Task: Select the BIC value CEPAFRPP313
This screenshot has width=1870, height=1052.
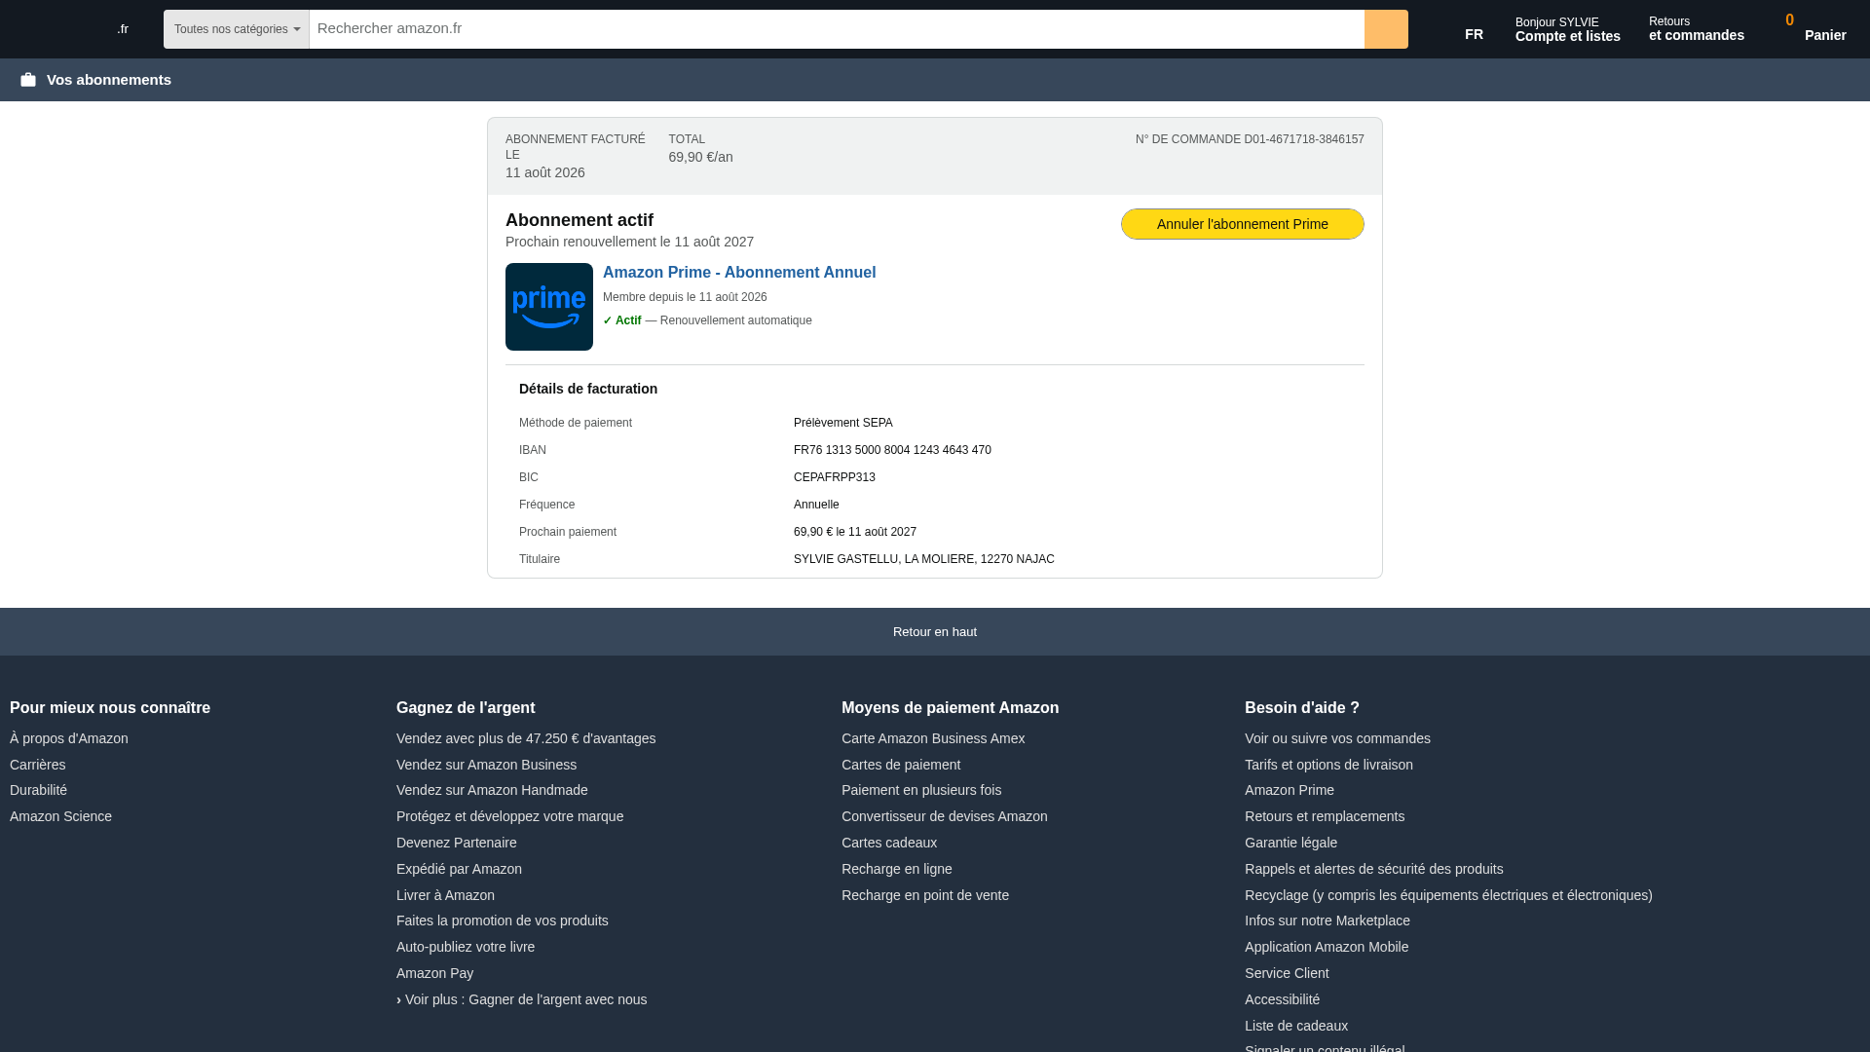Action: click(835, 477)
